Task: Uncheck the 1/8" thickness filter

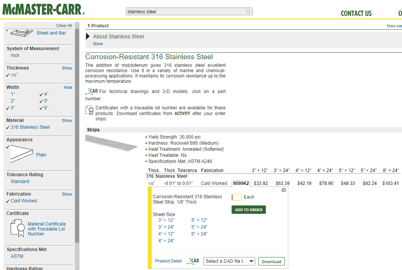Action: (x=12, y=75)
